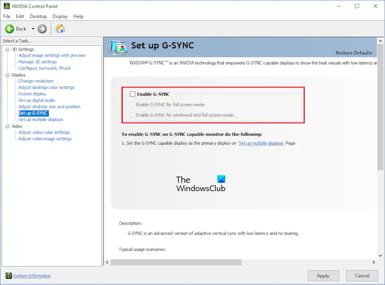385x285 pixels.
Task: Click the horizontal scrollbar right arrow
Action: (373, 262)
